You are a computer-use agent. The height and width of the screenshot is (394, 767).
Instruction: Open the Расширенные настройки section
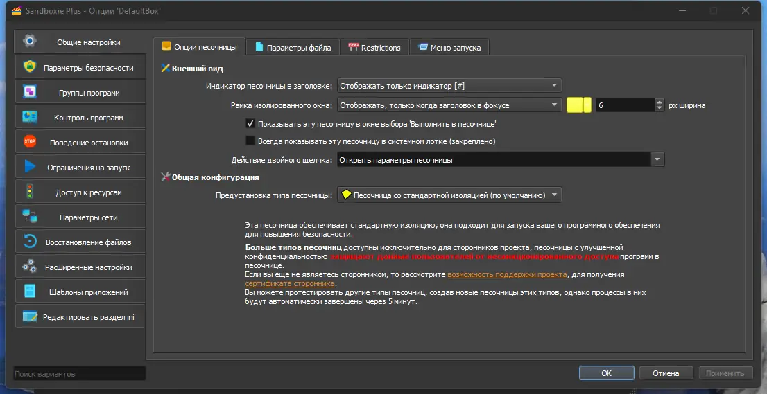tap(80, 267)
